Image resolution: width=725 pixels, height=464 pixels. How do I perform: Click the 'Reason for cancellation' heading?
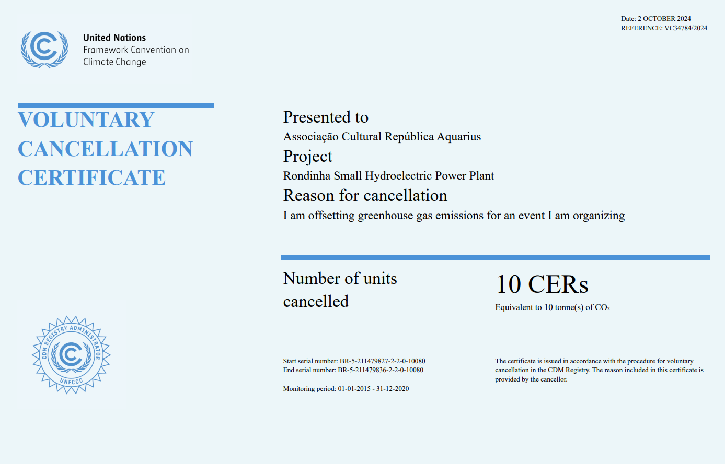coord(365,196)
